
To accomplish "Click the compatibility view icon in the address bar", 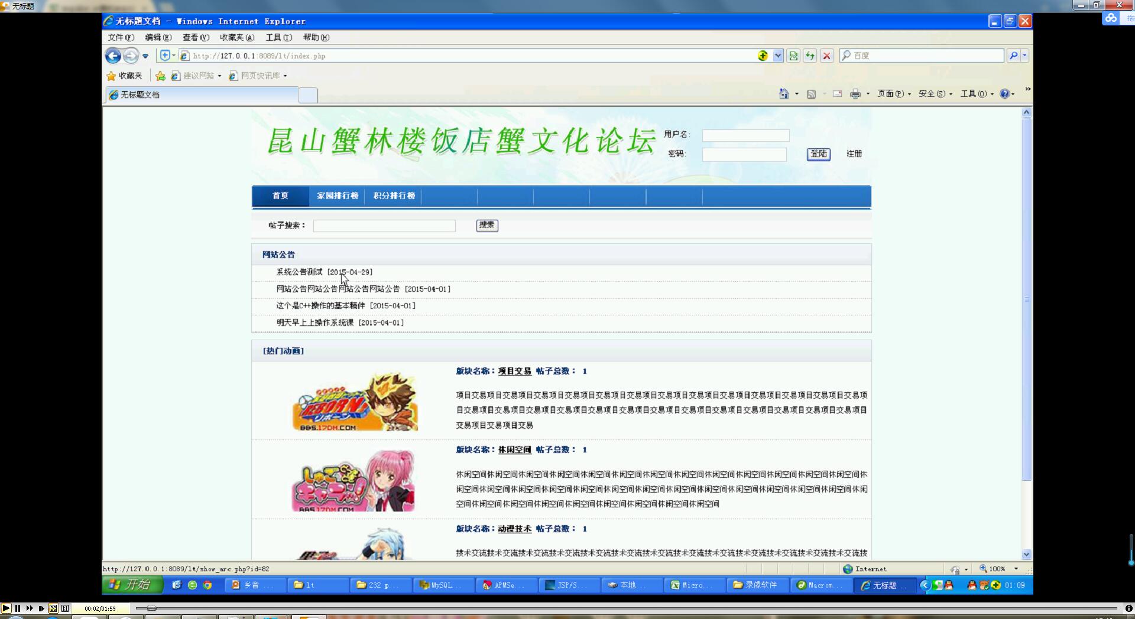I will pyautogui.click(x=793, y=56).
